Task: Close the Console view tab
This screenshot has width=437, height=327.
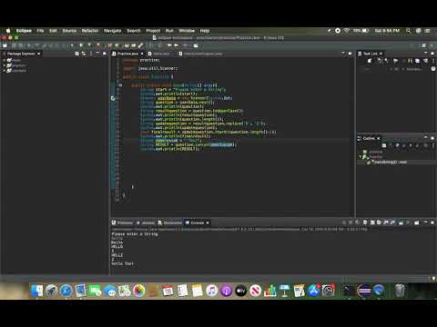Action: click(x=208, y=223)
